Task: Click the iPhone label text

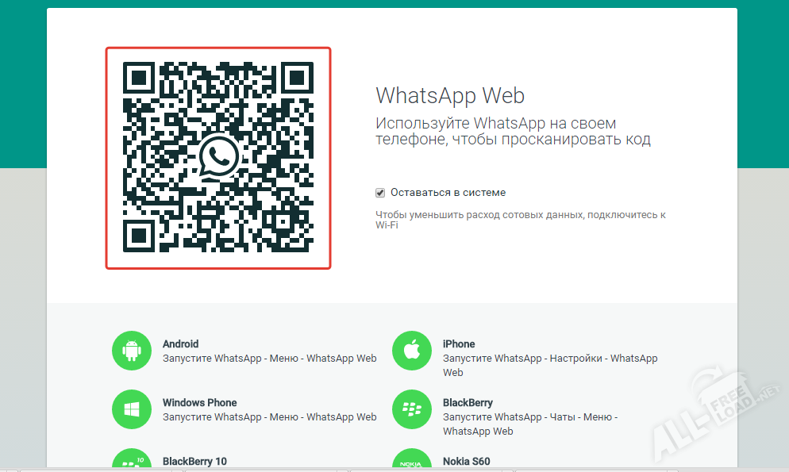Action: pos(459,343)
